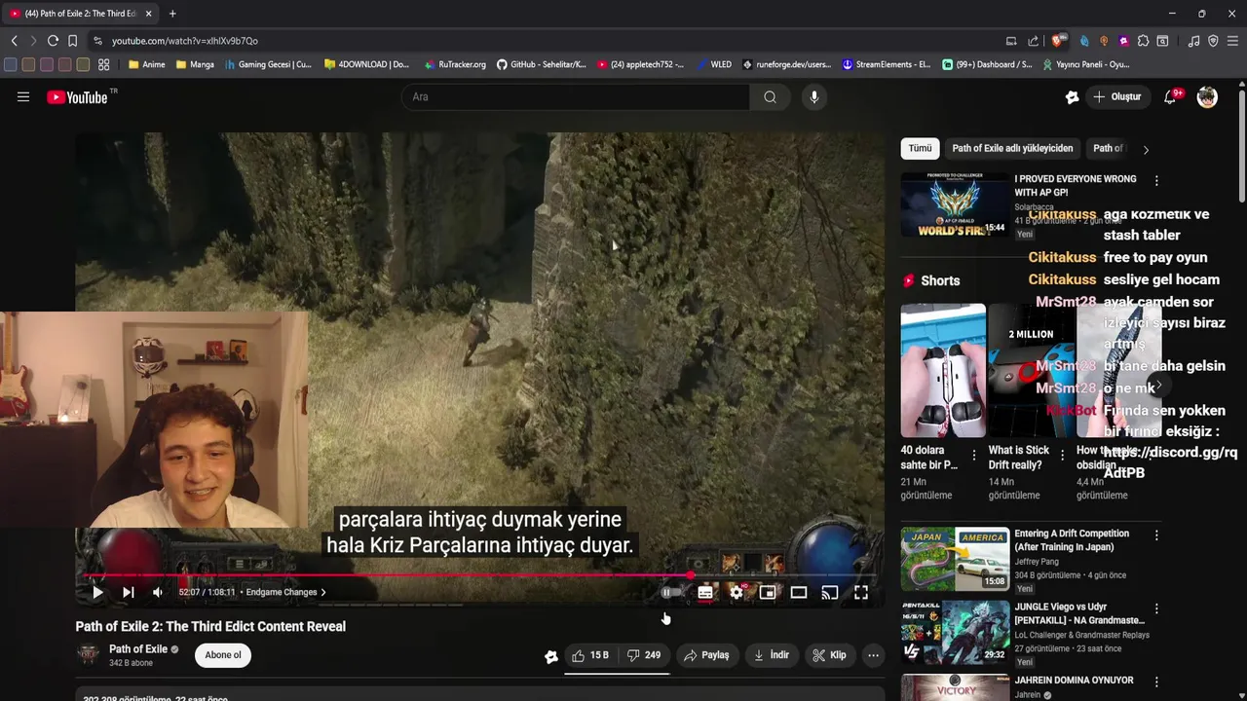Seek using the red video progress bar
This screenshot has width=1247, height=701.
coord(480,575)
